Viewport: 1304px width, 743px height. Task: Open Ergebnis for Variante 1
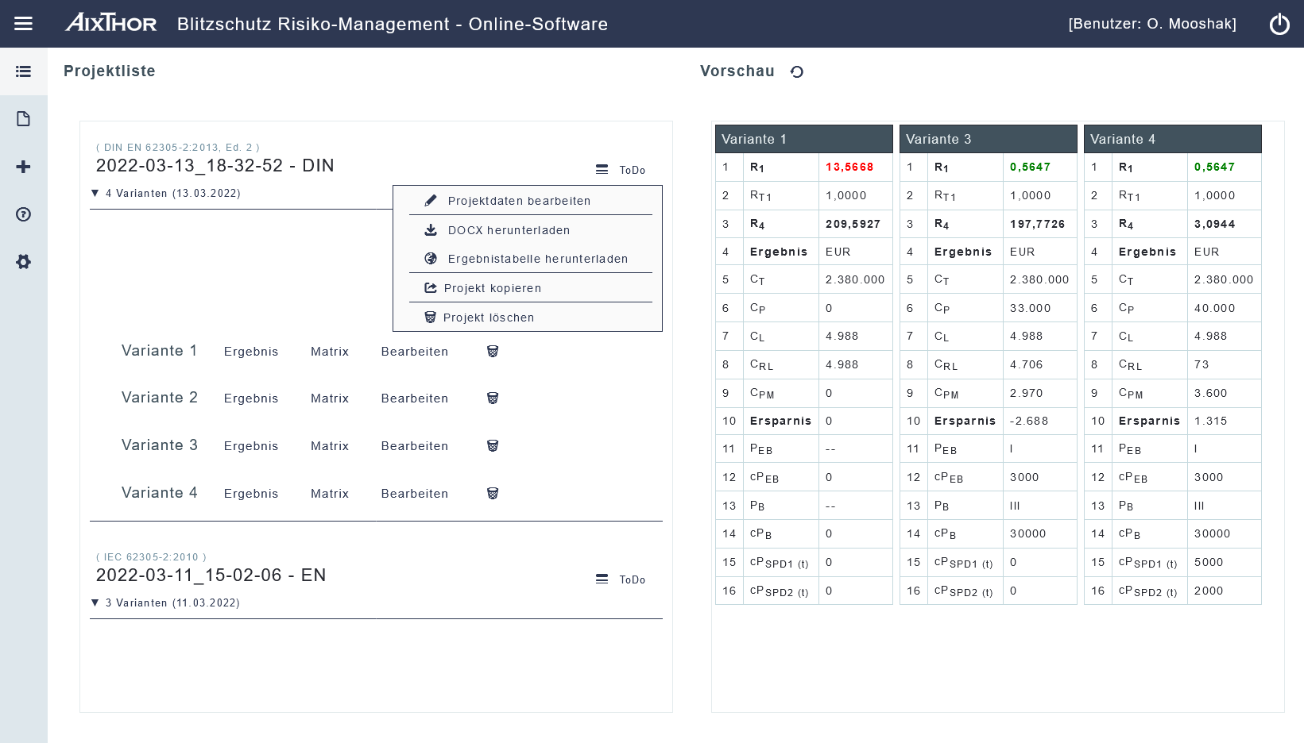251,352
